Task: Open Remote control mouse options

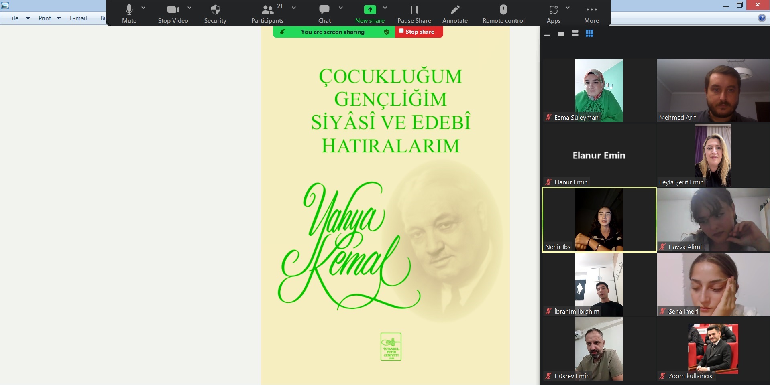Action: [x=503, y=14]
